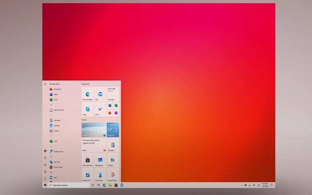Screen dimensions: 312x195
Task: Open the Your Phone tile
Action: 100,175
